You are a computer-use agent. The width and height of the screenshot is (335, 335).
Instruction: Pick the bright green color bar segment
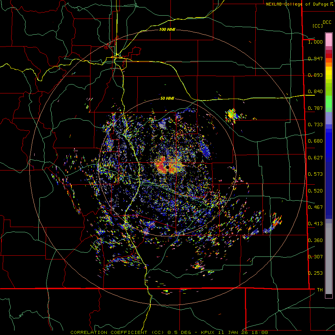(329, 102)
